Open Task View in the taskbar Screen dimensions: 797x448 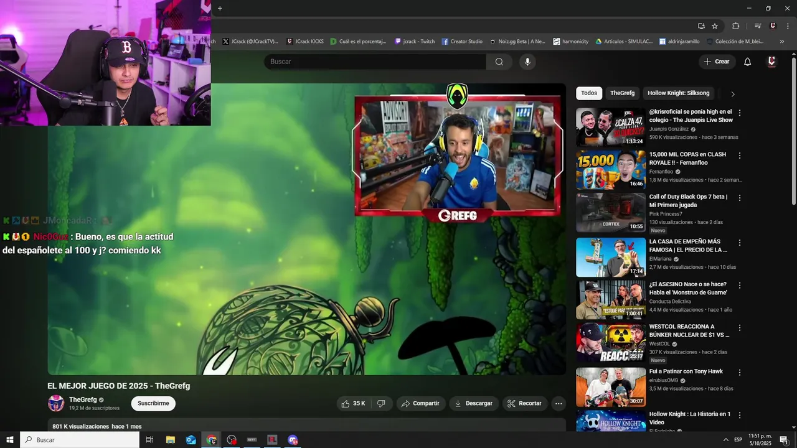pyautogui.click(x=149, y=440)
